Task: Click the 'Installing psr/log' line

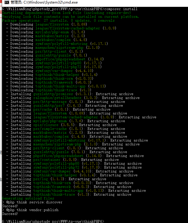Action: pos(56,179)
